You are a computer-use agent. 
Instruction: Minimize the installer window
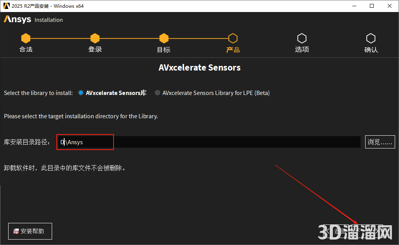click(354, 6)
